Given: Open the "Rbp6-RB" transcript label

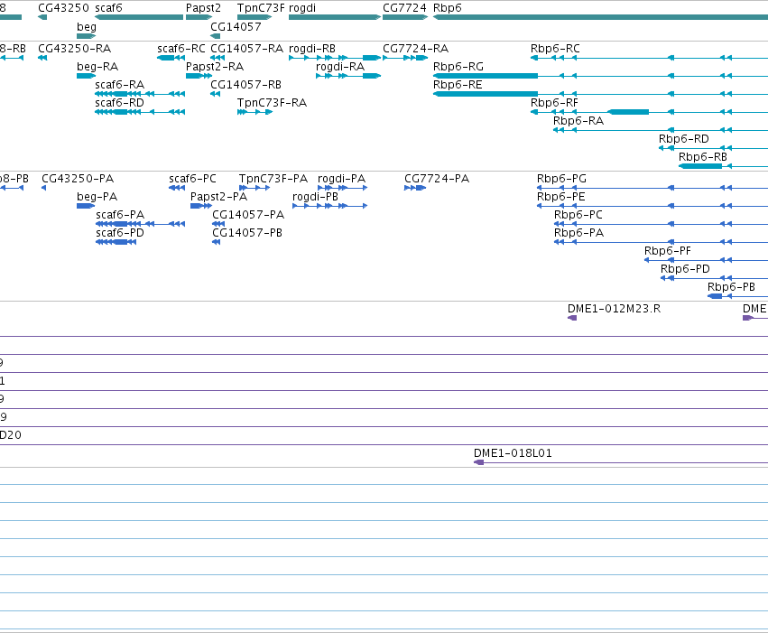Looking at the screenshot, I should point(703,157).
